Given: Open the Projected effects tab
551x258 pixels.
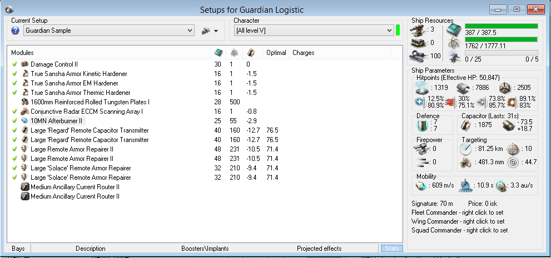Looking at the screenshot, I should point(319,249).
